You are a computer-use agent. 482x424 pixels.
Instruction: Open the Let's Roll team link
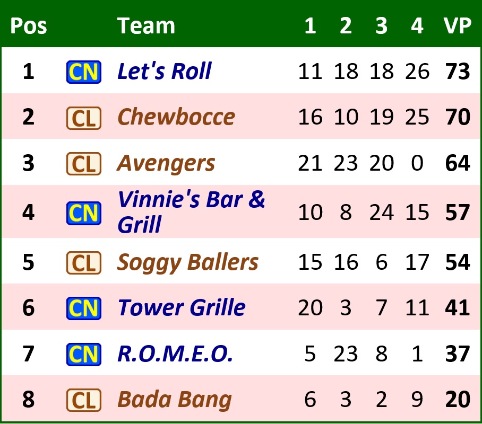coord(164,72)
